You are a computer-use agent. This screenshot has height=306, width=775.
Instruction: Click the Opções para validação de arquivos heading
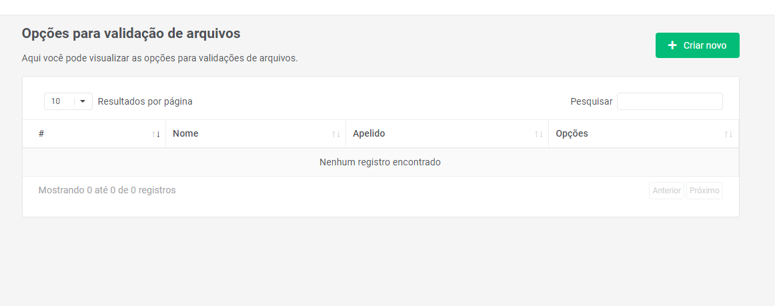(x=131, y=33)
